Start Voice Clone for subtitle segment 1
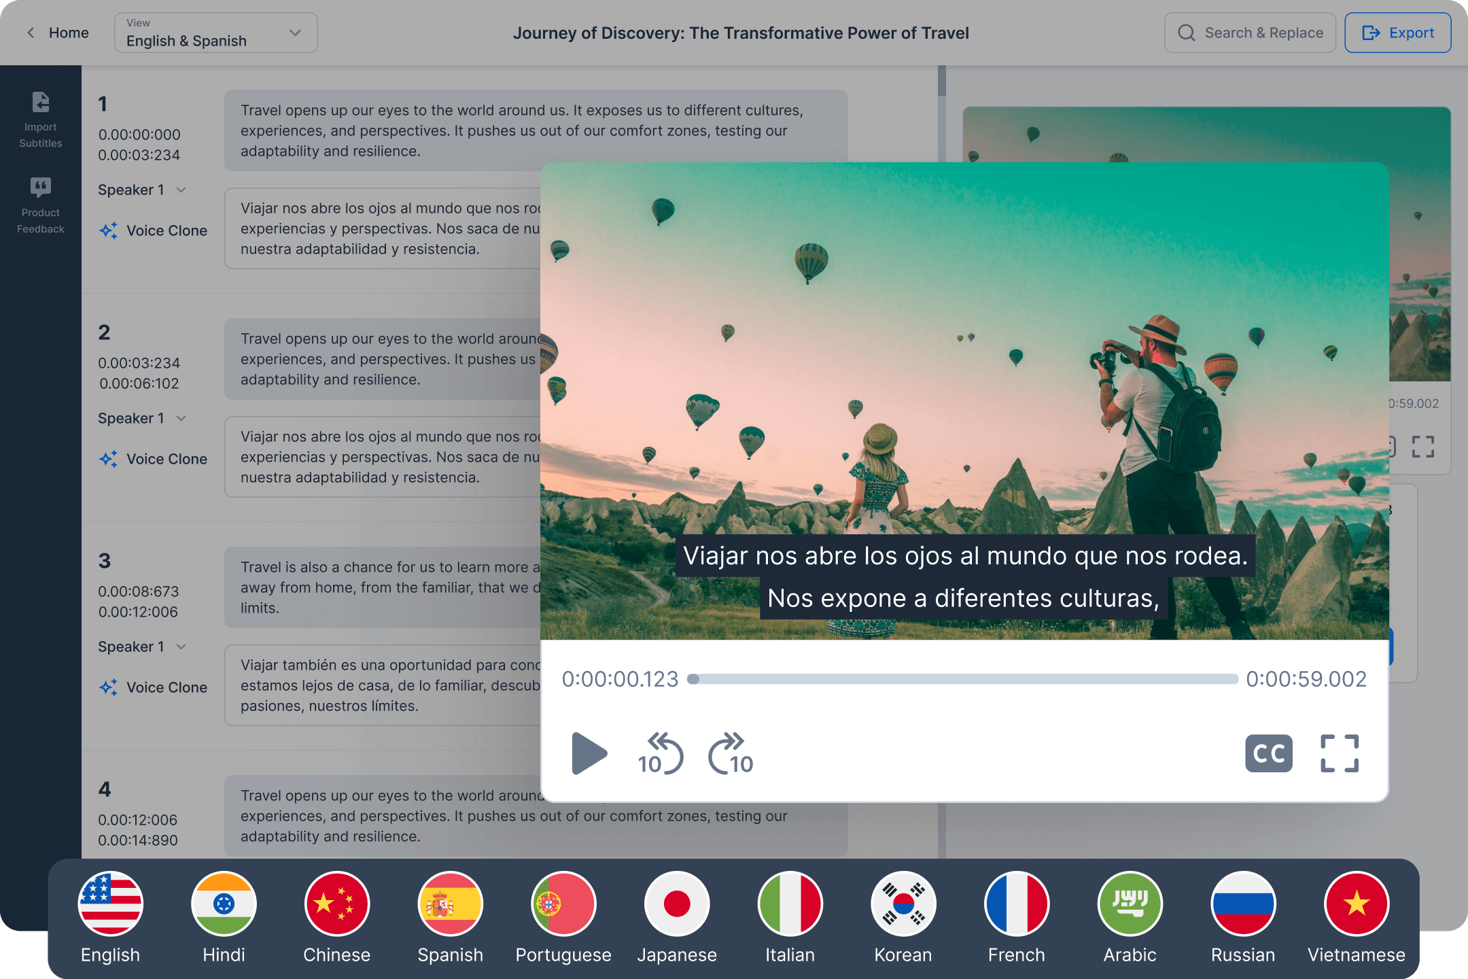 tap(152, 230)
